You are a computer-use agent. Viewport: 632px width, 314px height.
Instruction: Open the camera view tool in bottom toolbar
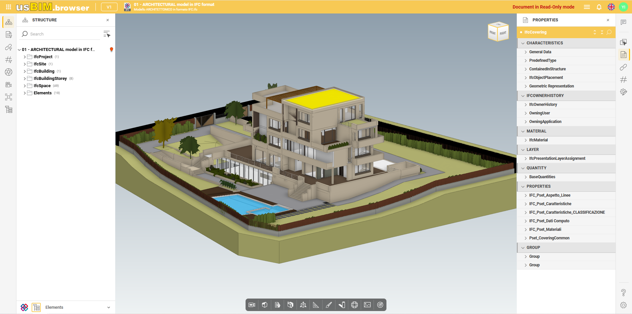pos(252,305)
